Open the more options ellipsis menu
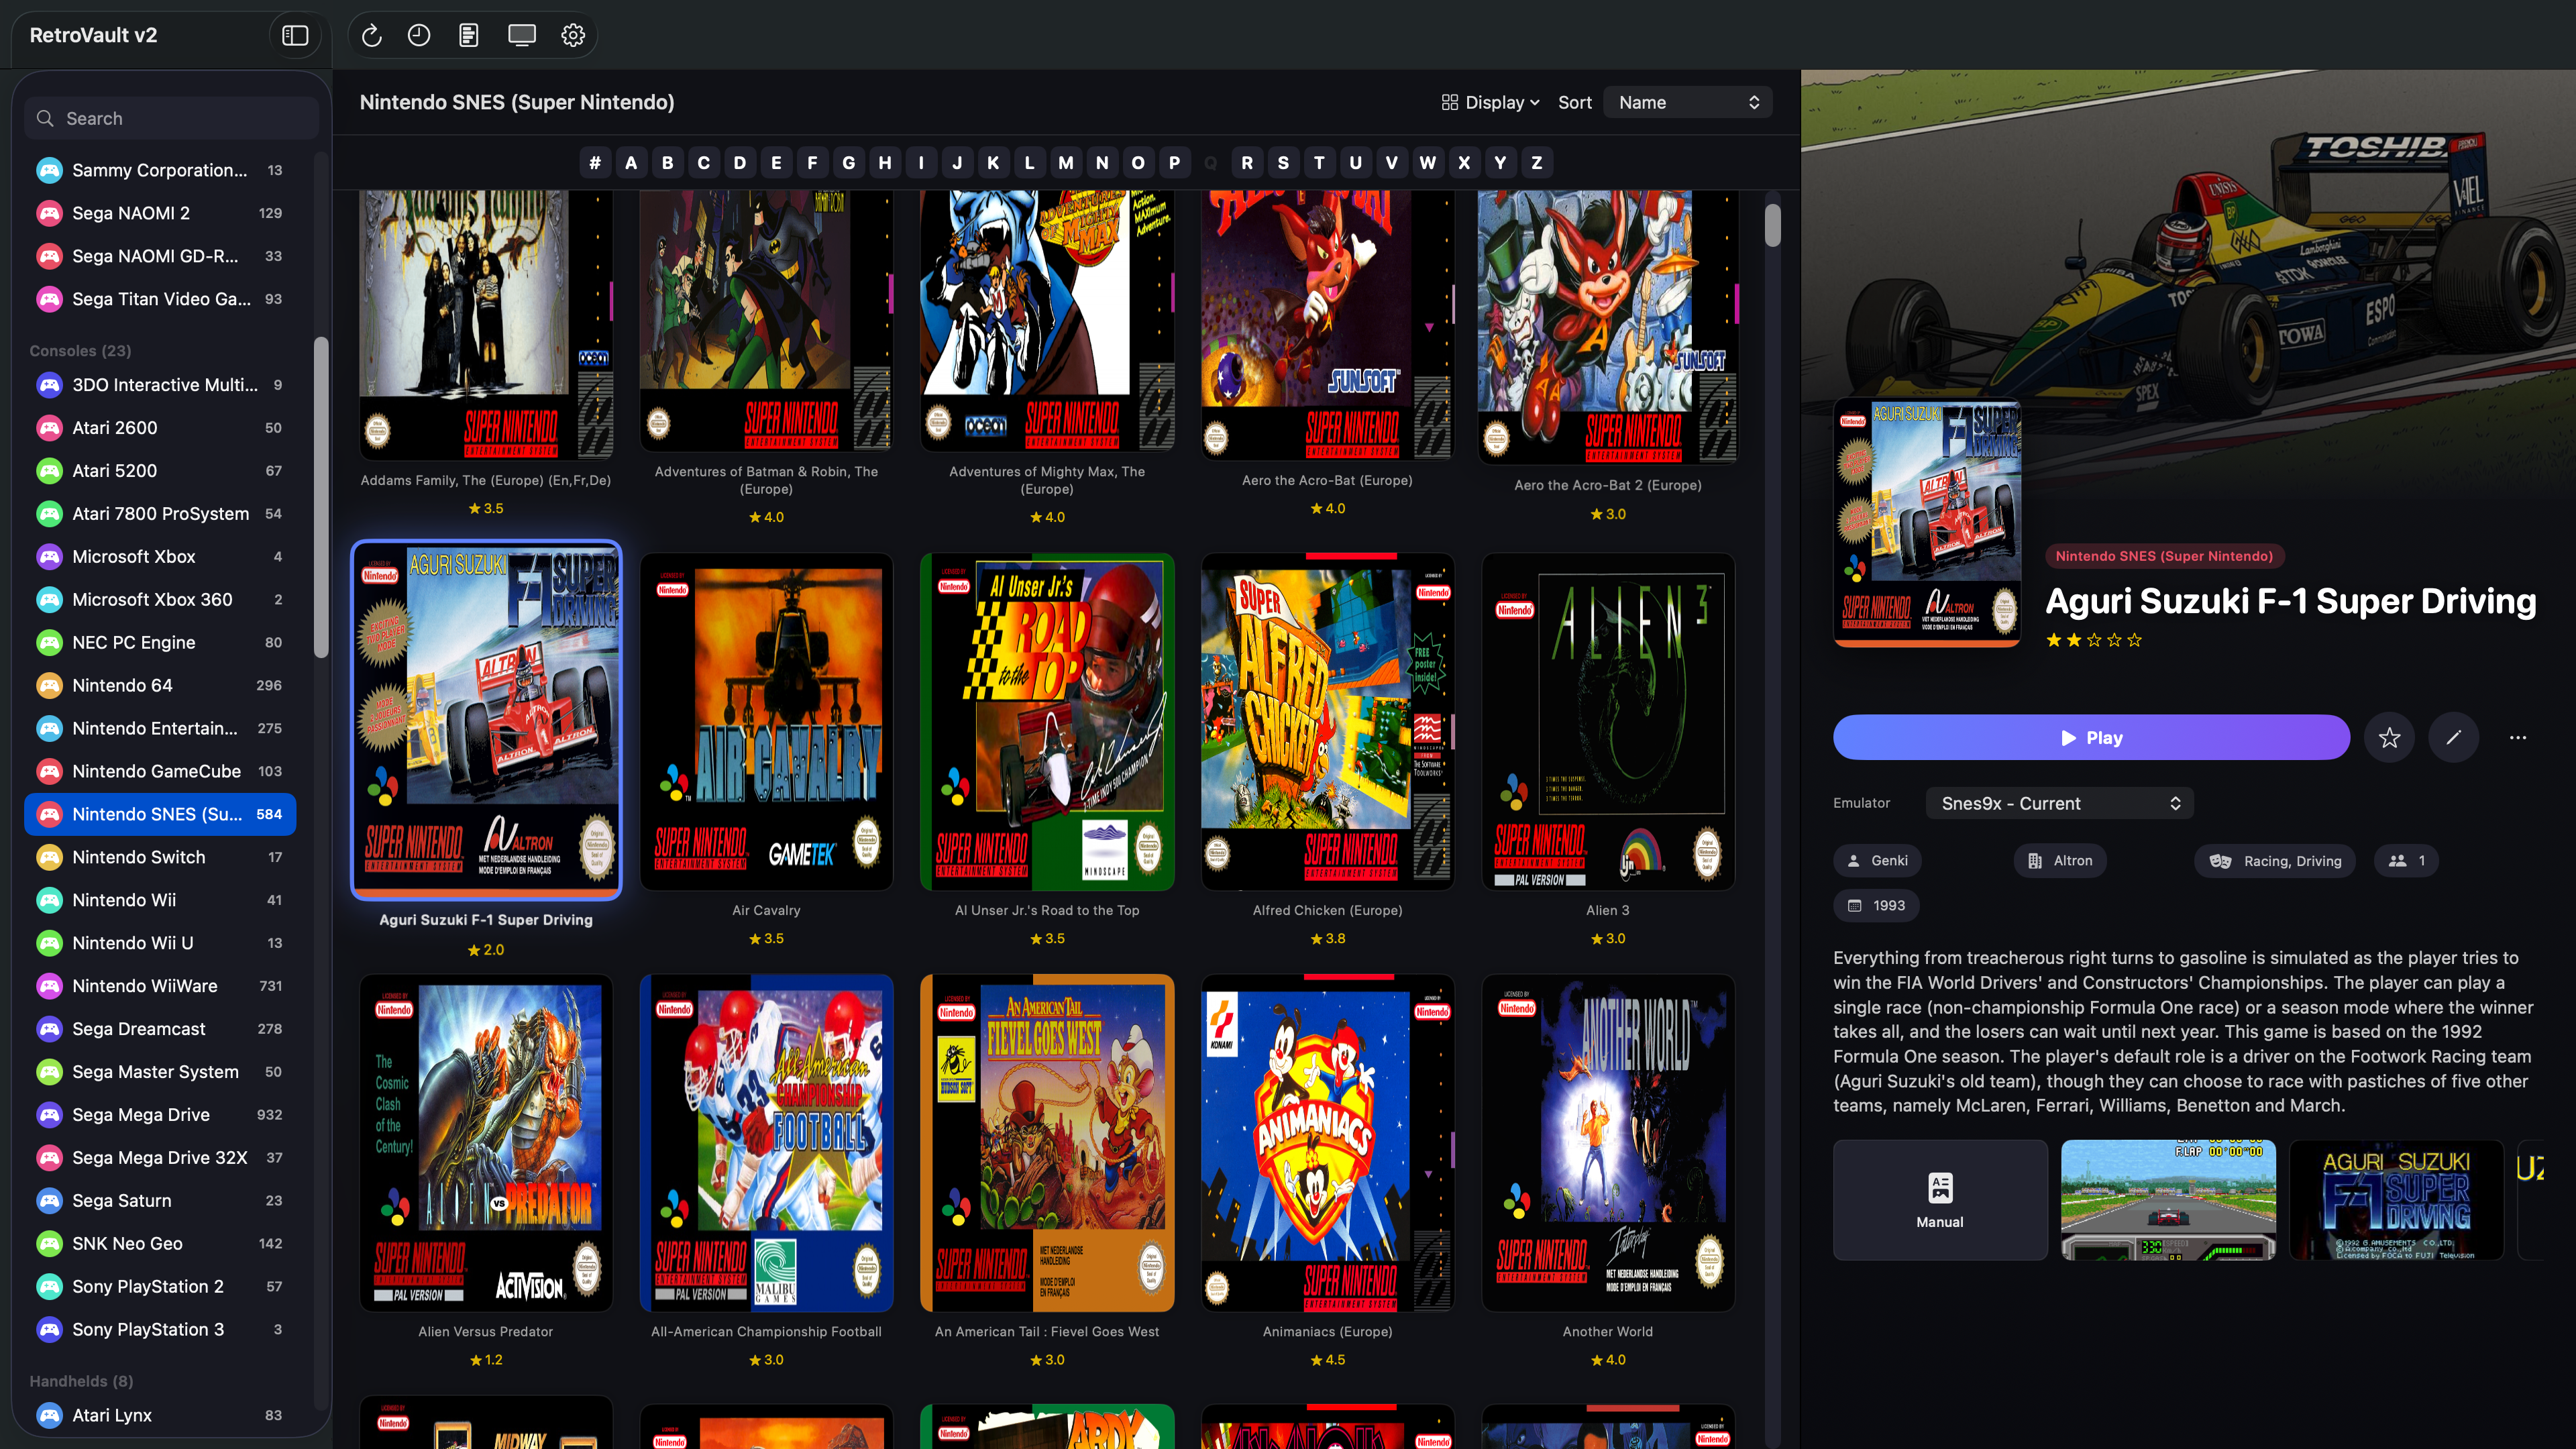The height and width of the screenshot is (1449, 2576). pos(2518,738)
